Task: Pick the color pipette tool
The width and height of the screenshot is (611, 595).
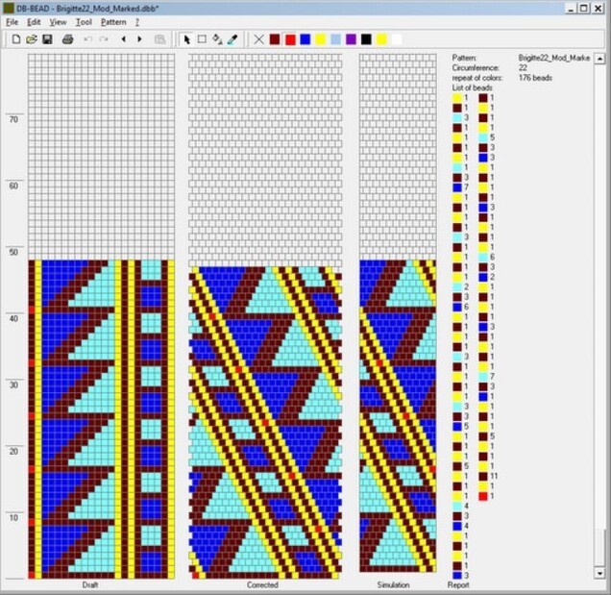Action: tap(232, 39)
